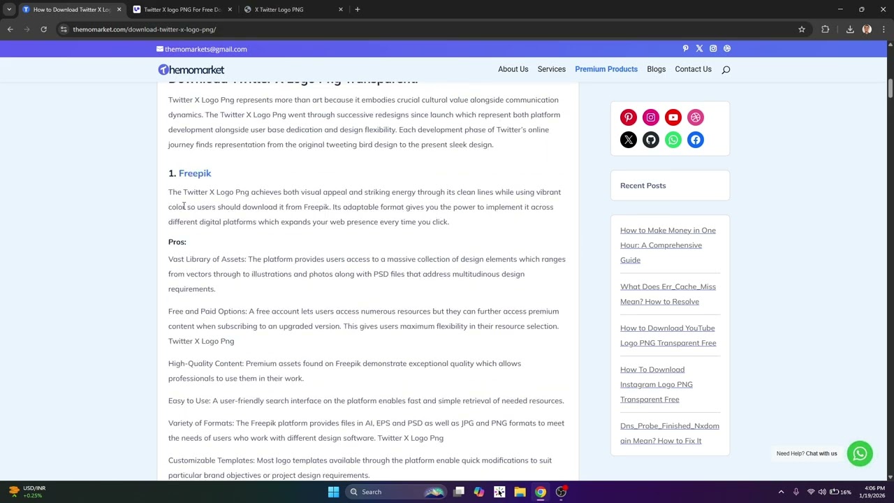This screenshot has height=503, width=894.
Task: Open the Contact Us menu item
Action: (694, 69)
